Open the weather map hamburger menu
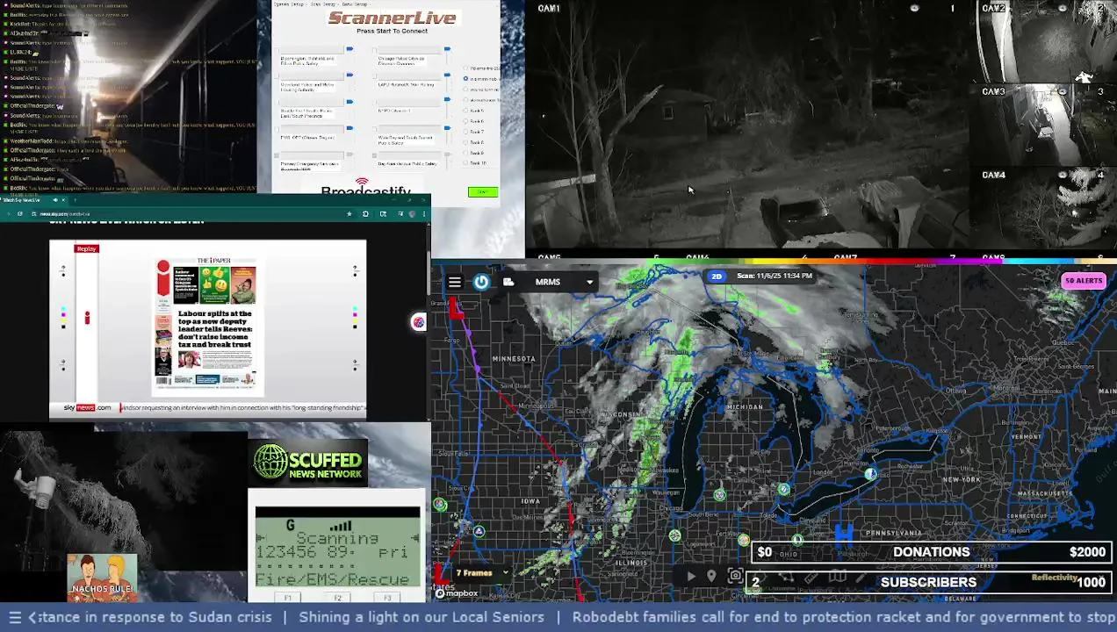This screenshot has width=1117, height=632. click(454, 282)
